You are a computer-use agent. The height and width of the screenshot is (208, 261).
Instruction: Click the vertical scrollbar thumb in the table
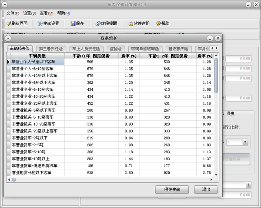(x=216, y=76)
